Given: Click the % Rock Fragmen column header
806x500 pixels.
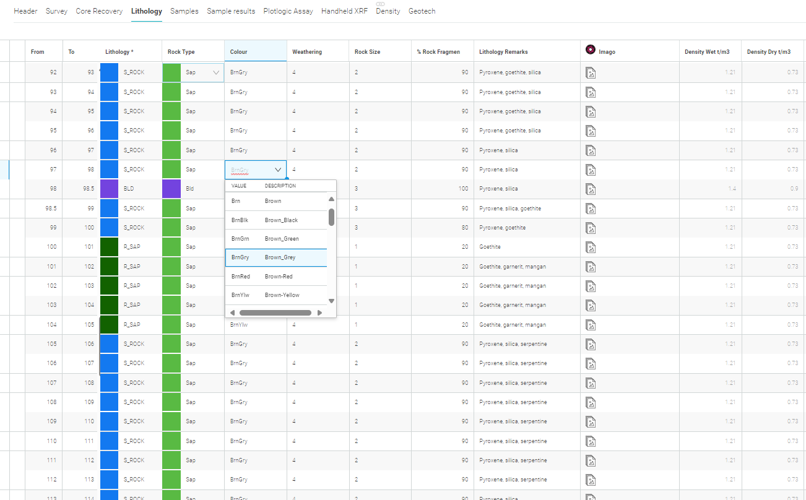Looking at the screenshot, I should coord(443,51).
